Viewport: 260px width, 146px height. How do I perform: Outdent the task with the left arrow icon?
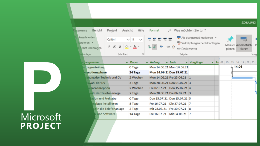149,47
